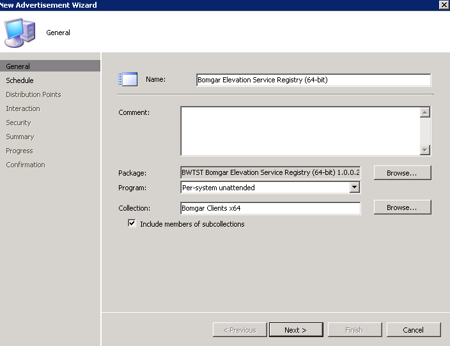The height and width of the screenshot is (346, 450).
Task: Switch to the Interaction step
Action: point(23,109)
